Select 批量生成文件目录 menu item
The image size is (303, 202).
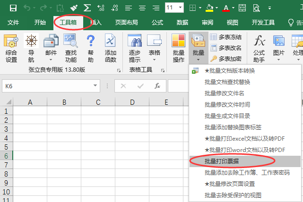245,116
